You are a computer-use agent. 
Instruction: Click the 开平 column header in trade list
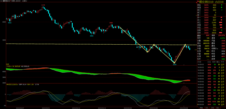(x=223, y=62)
